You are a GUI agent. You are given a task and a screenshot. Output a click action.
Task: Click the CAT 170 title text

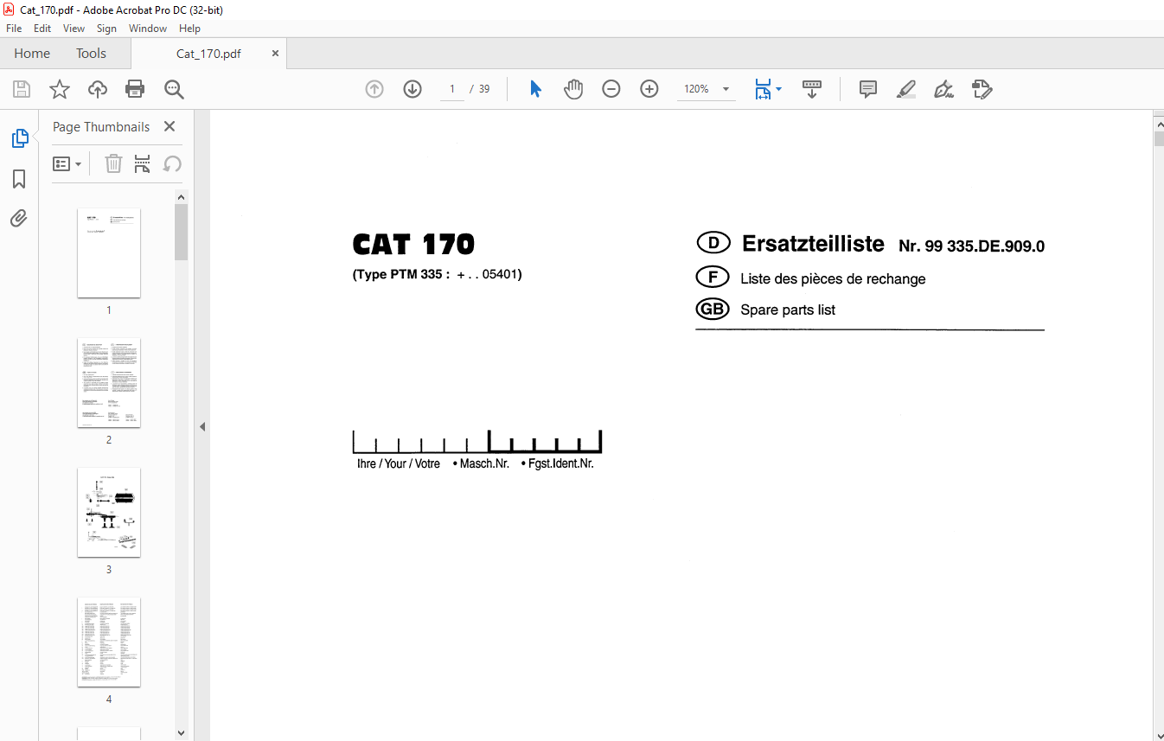coord(413,245)
